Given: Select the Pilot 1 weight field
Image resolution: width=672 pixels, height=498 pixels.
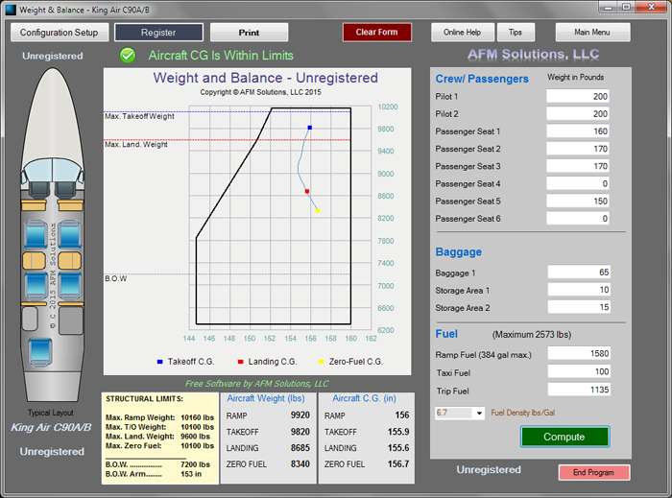Looking at the screenshot, I should pyautogui.click(x=577, y=96).
